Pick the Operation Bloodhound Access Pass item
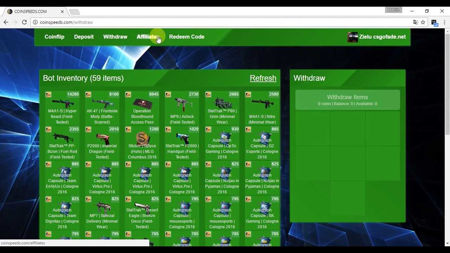This screenshot has height=253, width=450. 142,103
